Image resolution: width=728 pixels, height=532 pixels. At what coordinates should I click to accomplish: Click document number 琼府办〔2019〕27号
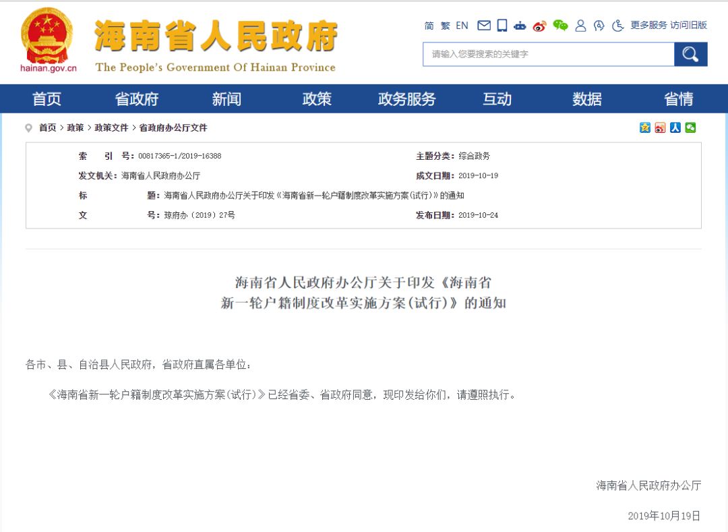click(200, 215)
